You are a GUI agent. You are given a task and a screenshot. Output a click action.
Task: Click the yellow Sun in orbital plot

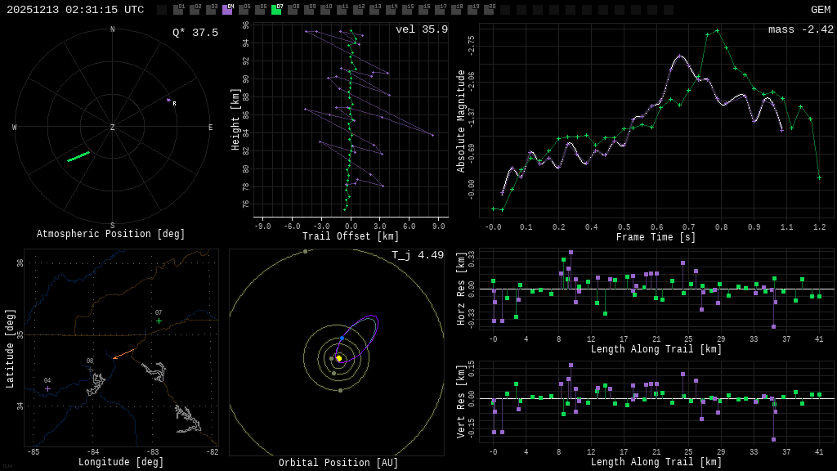tap(338, 358)
